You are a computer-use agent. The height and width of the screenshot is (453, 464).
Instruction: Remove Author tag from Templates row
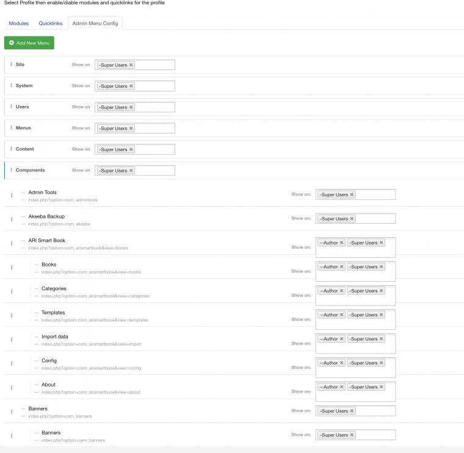[x=342, y=315]
